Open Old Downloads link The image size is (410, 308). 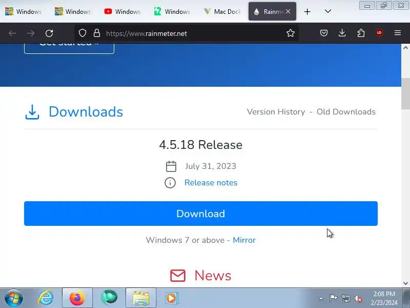(346, 112)
